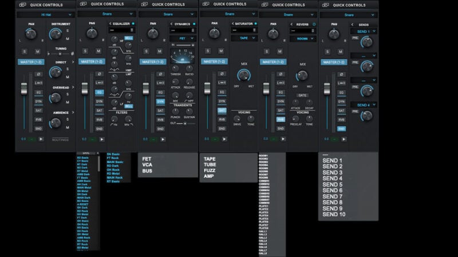Image resolution: width=458 pixels, height=257 pixels.
Task: Open Snare channel dropdown above Equalizer panel
Action: tap(107, 14)
